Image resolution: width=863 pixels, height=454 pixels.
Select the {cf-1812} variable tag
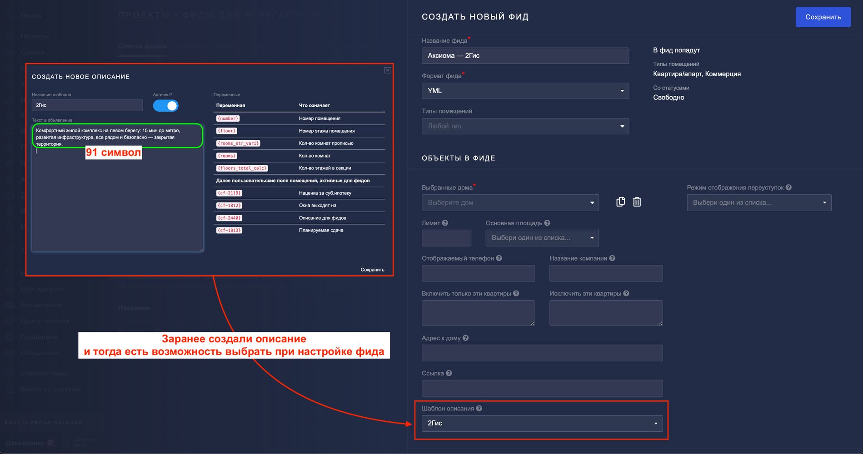[229, 206]
